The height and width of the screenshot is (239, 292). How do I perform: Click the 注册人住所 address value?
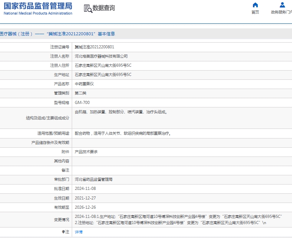tap(103, 66)
